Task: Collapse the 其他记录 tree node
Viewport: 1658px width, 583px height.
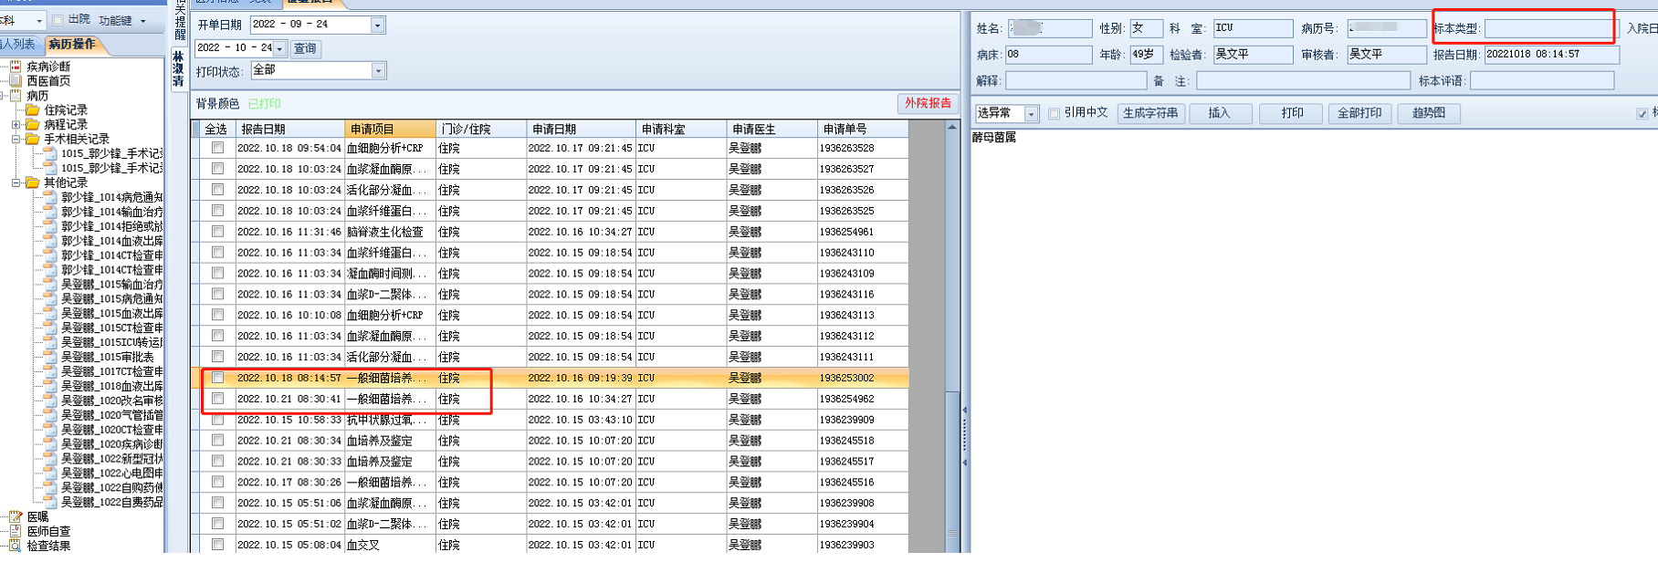Action: pyautogui.click(x=16, y=183)
